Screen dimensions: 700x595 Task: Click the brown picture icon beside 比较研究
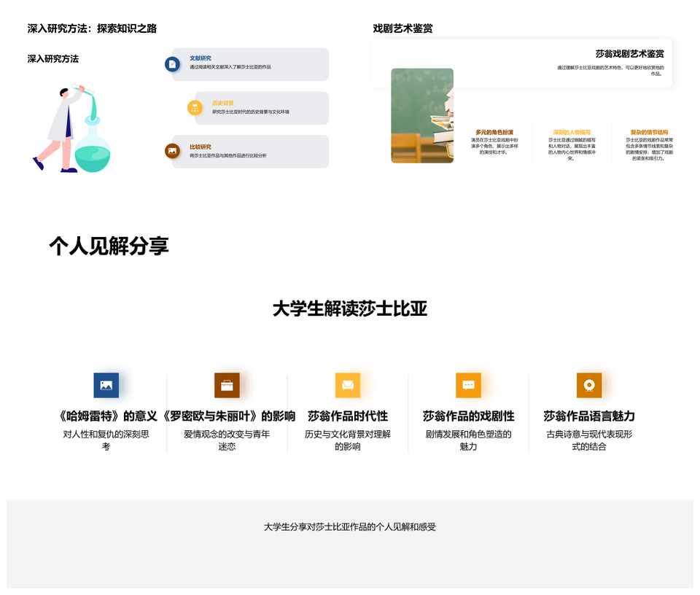tap(172, 151)
